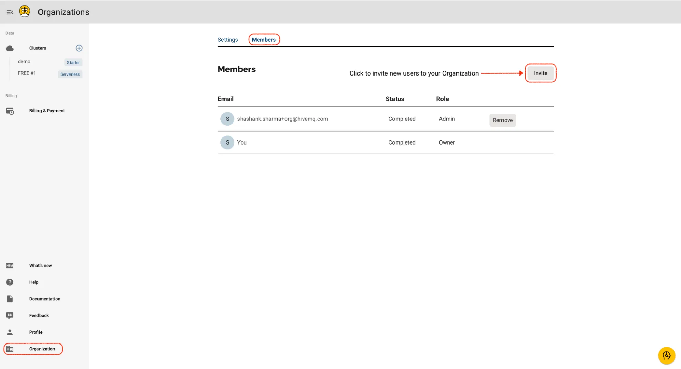Screen dimensions: 681x369
Task: Click Invite button to add users
Action: (540, 73)
